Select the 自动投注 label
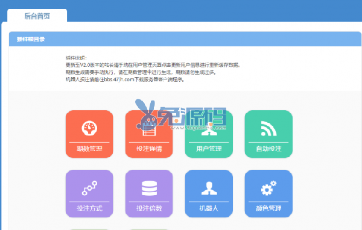Image resolution: width=362 pixels, height=230 pixels. [268, 149]
